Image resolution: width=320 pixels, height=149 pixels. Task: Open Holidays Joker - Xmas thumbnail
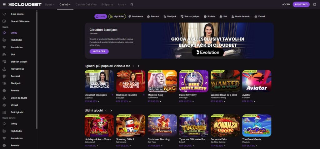[x=99, y=125]
